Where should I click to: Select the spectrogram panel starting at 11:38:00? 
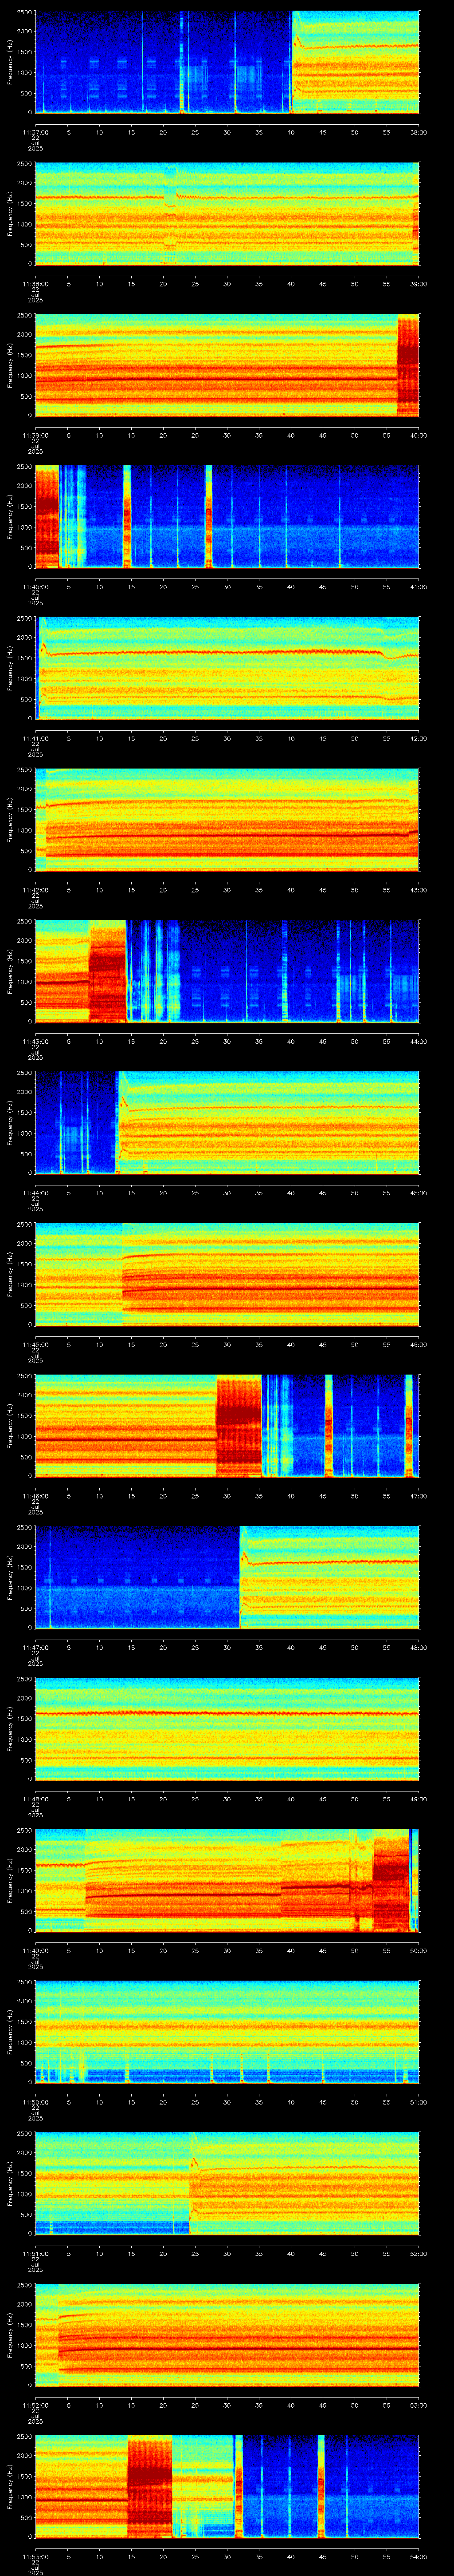click(227, 213)
